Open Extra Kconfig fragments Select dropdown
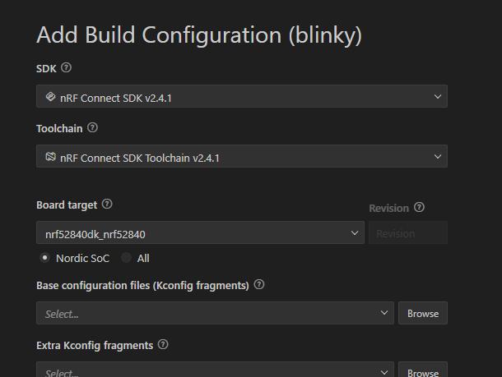 (215, 370)
